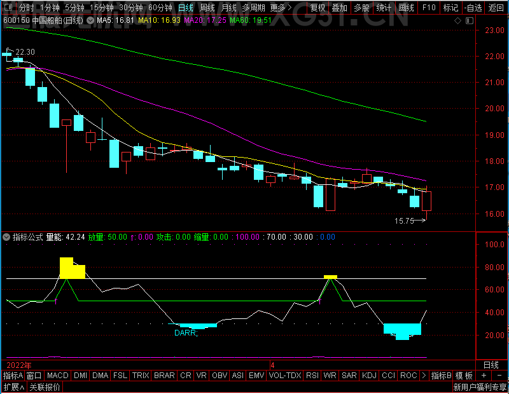
Task: Click the panel toggle icon beside the diamond
Action: (470, 21)
